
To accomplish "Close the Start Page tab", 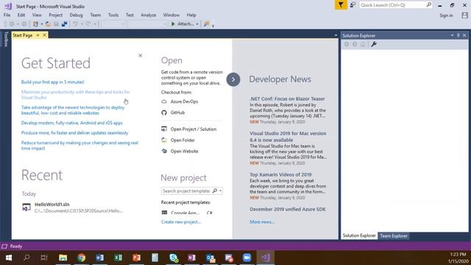I will [44, 35].
